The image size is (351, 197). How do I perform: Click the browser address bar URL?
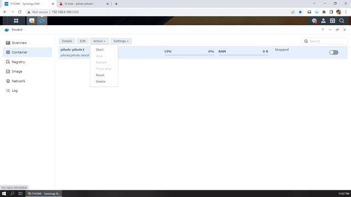tap(65, 12)
